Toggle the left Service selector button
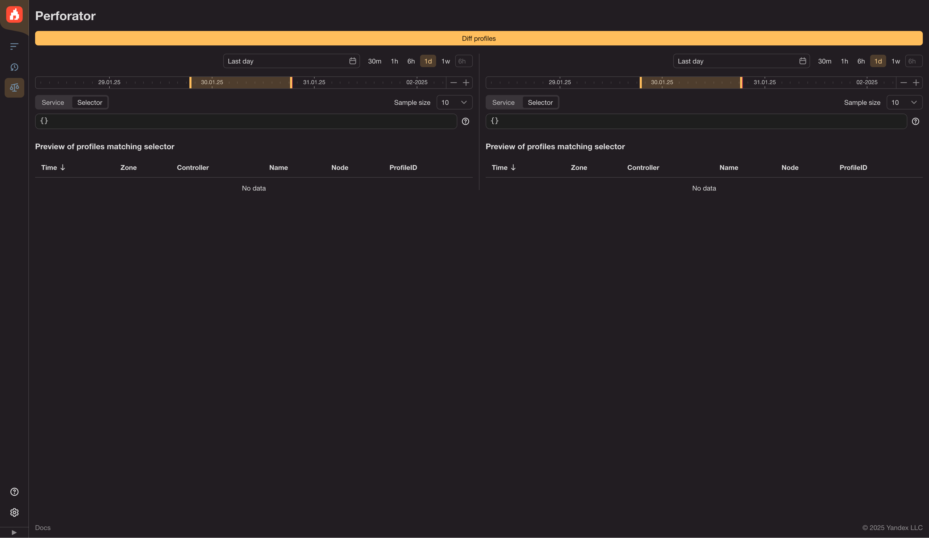 click(52, 102)
